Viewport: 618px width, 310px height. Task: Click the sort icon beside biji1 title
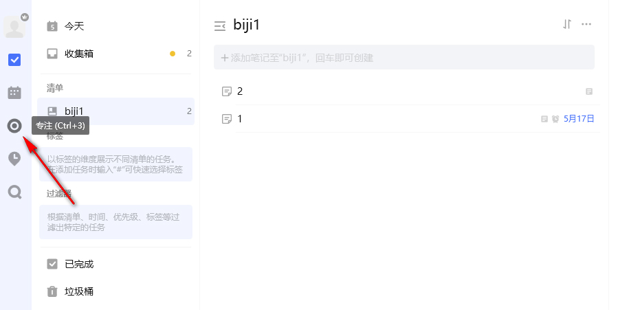pos(566,25)
